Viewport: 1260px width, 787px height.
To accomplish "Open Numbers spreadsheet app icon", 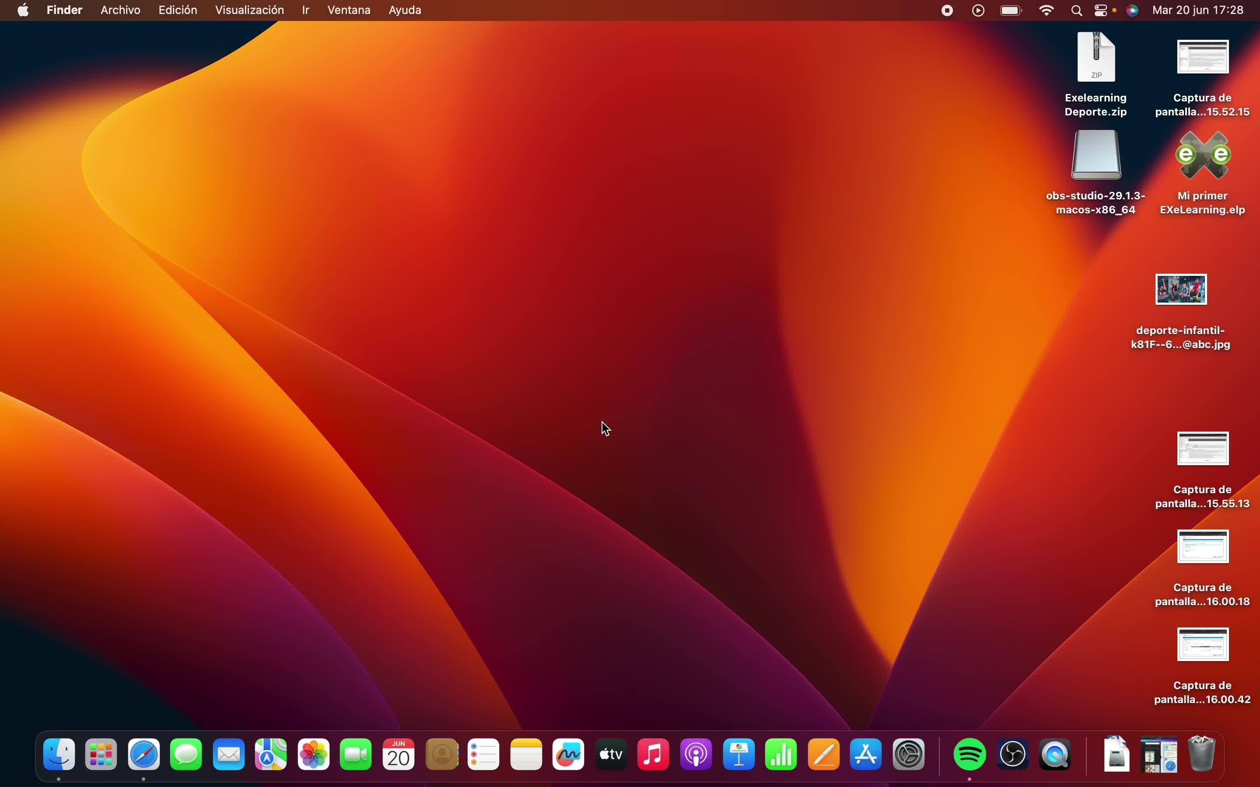I will 781,754.
